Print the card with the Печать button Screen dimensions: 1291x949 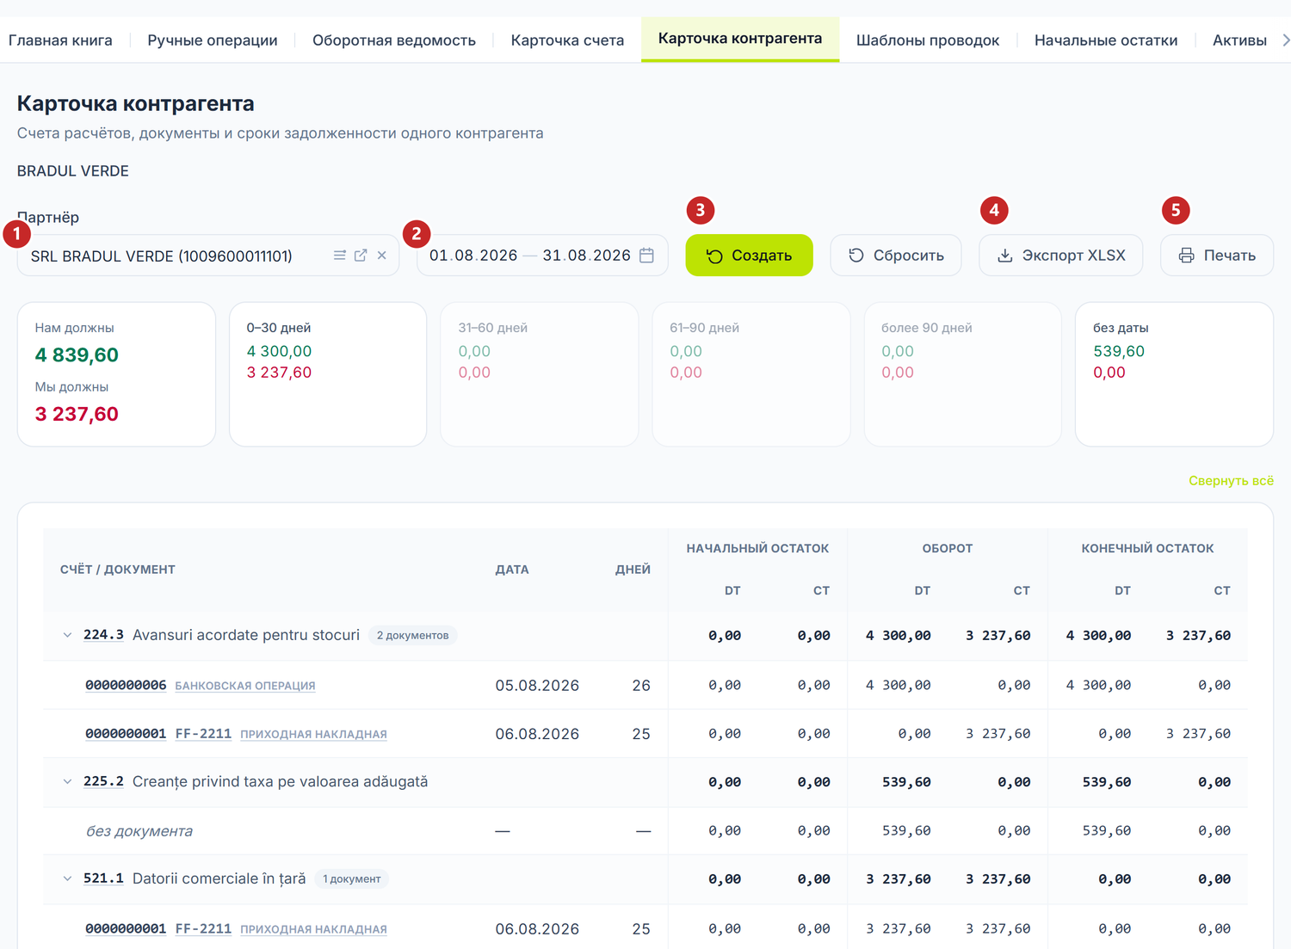[1217, 256]
